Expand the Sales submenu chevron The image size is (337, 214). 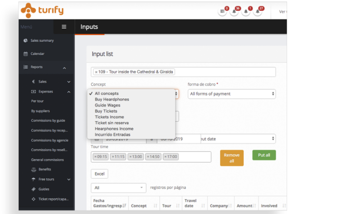(x=69, y=82)
